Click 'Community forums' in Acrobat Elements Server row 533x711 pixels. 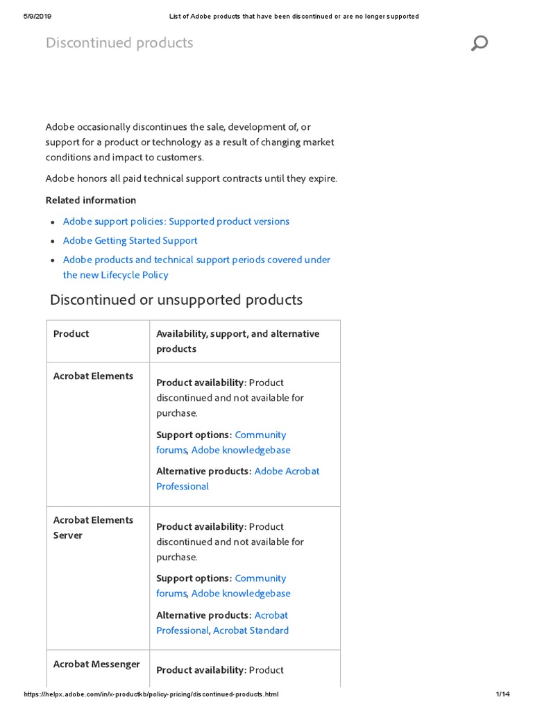260,578
